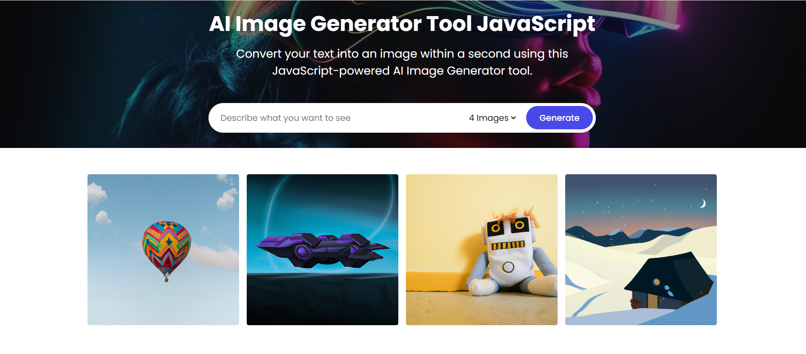806x354 pixels.
Task: Open the snowy cabin night image
Action: click(641, 250)
